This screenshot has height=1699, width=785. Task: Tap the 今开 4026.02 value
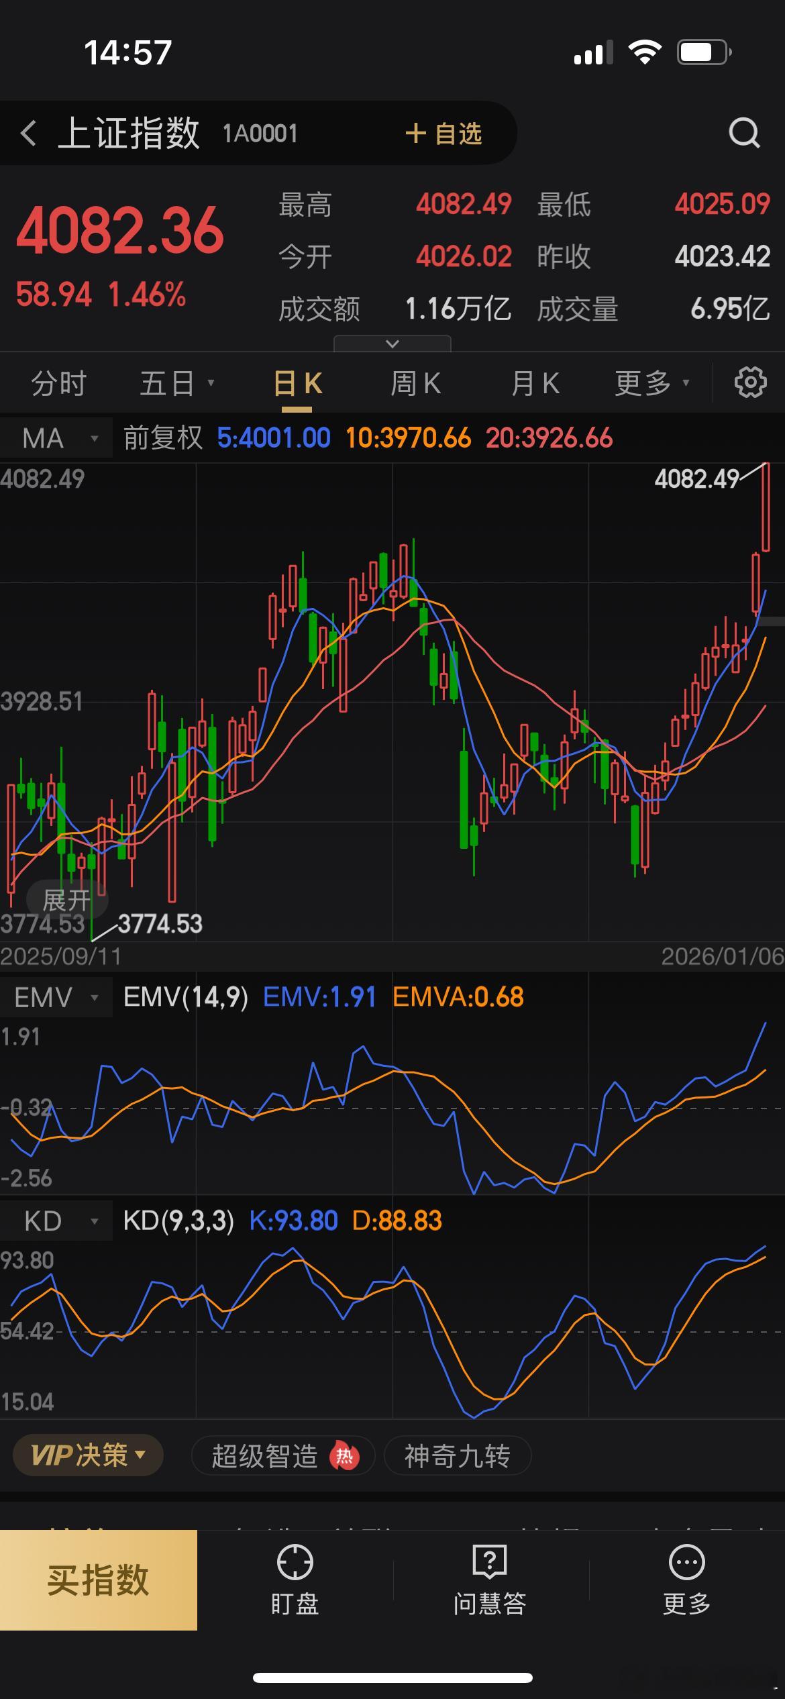pyautogui.click(x=464, y=256)
